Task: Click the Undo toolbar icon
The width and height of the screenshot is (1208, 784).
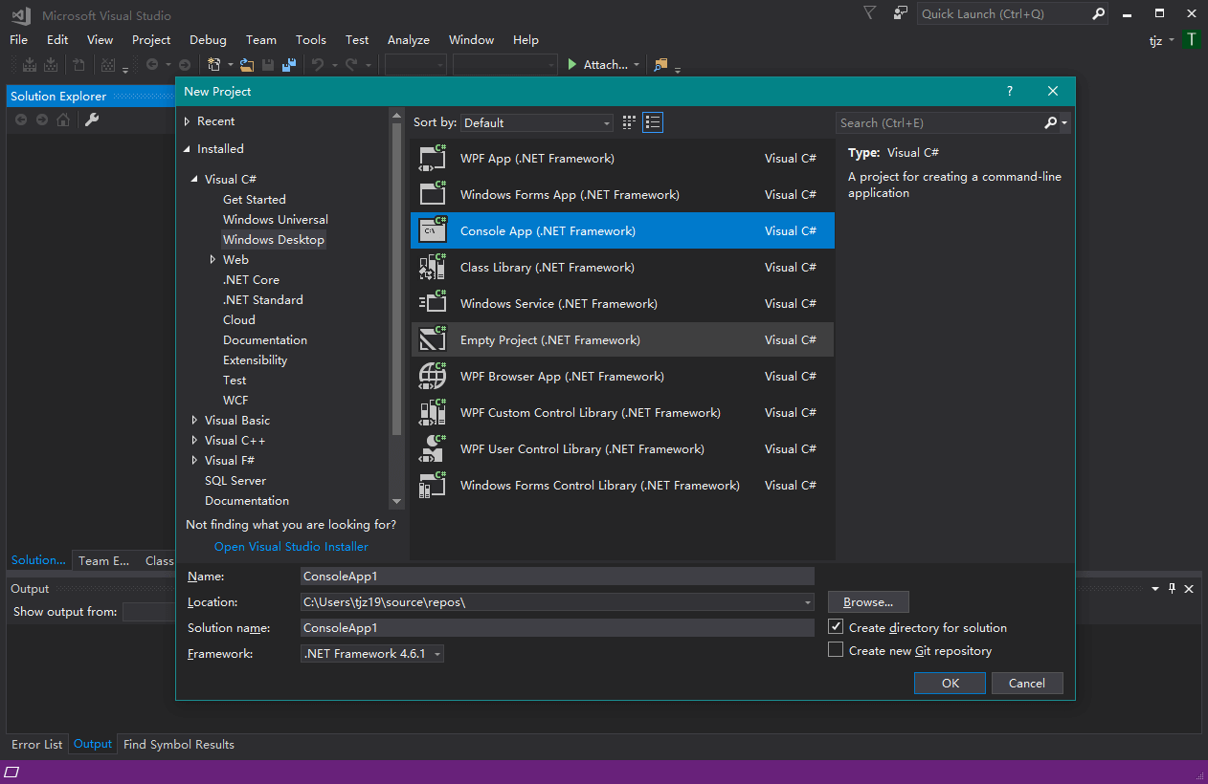Action: (x=318, y=65)
